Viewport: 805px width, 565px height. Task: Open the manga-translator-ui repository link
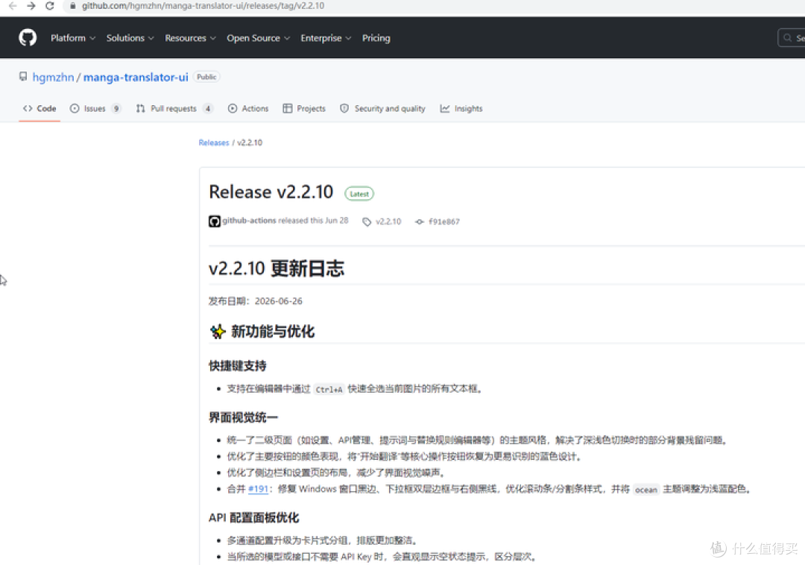click(136, 77)
